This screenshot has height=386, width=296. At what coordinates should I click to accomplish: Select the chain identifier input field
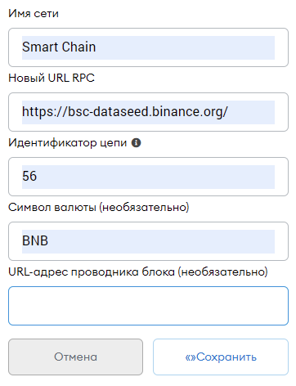pos(148,177)
